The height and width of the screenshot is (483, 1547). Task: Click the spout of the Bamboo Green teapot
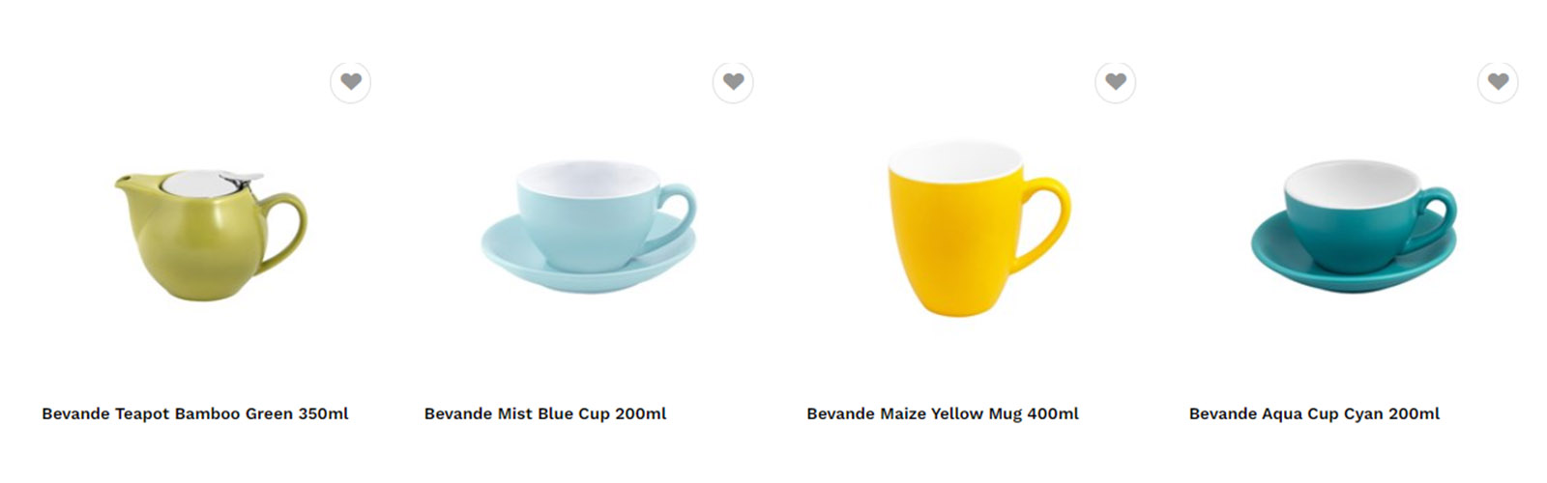click(x=129, y=184)
